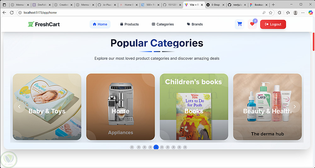The width and height of the screenshot is (315, 168).
Task: Open Home Appliances category card
Action: click(x=121, y=107)
